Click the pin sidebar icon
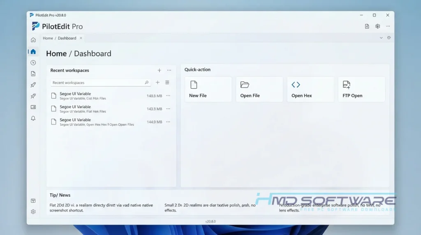 pos(33,96)
